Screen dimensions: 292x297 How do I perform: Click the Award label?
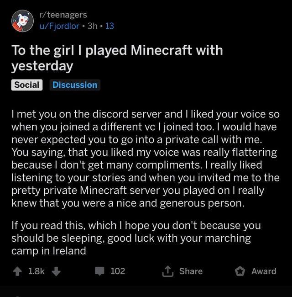(x=264, y=271)
